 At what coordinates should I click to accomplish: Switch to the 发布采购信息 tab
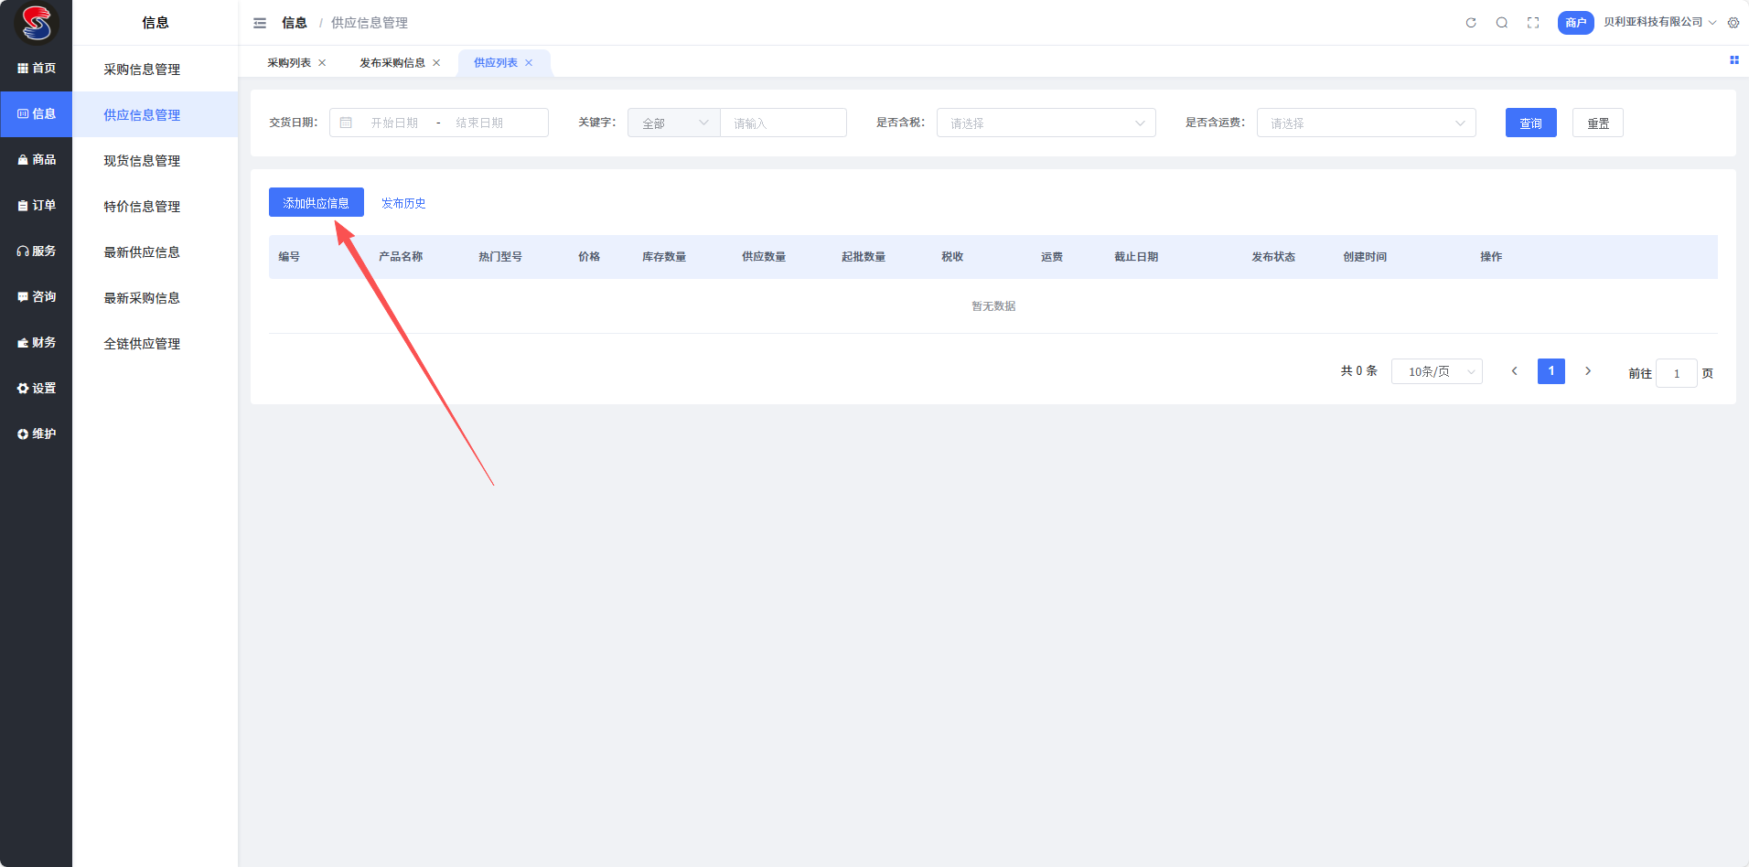click(392, 63)
